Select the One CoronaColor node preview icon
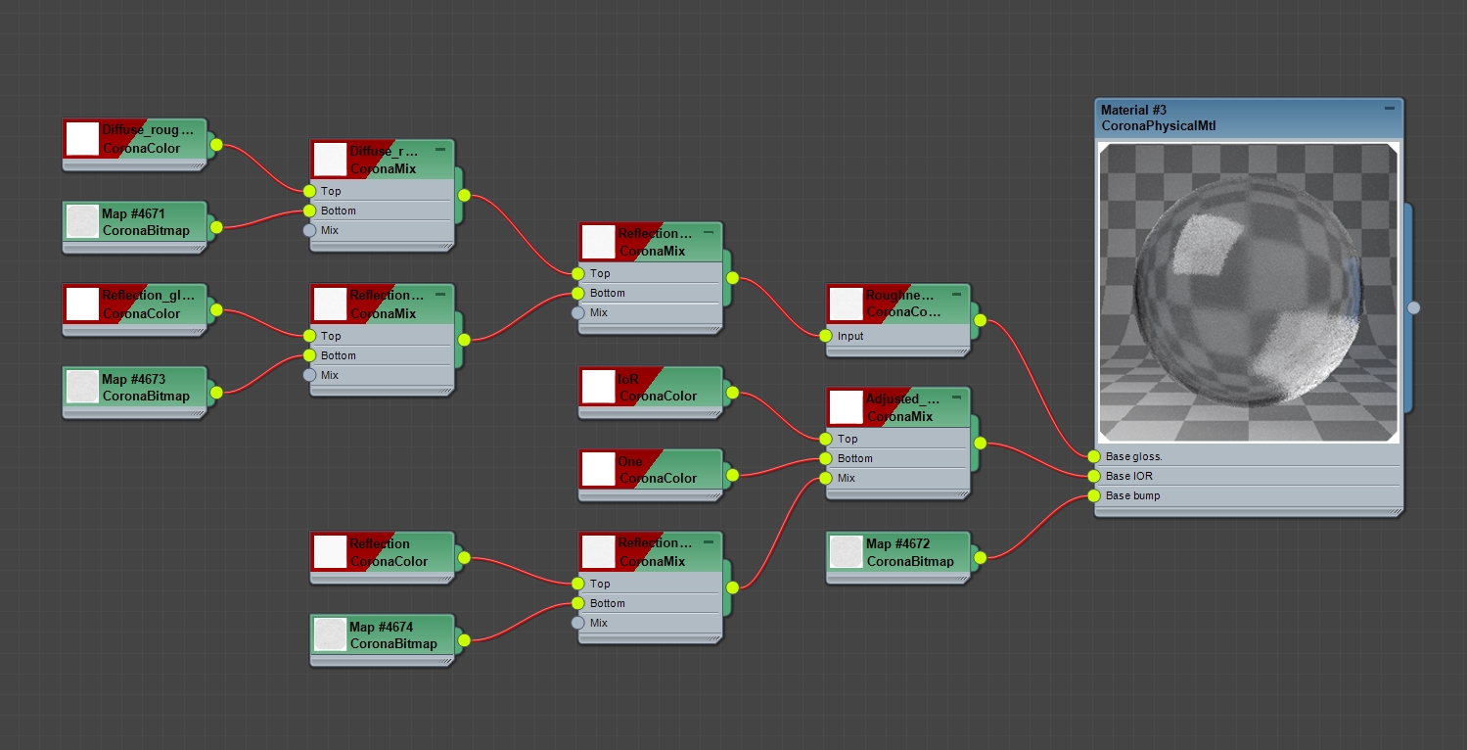Viewport: 1467px width, 750px height. 598,470
